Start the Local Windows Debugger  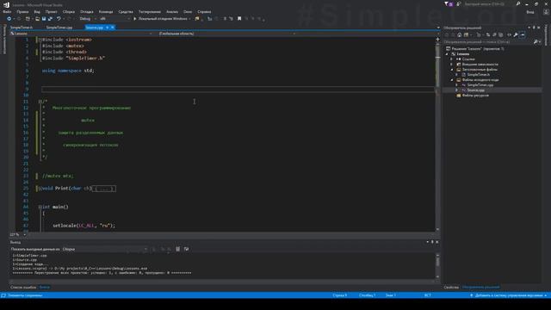(162, 19)
